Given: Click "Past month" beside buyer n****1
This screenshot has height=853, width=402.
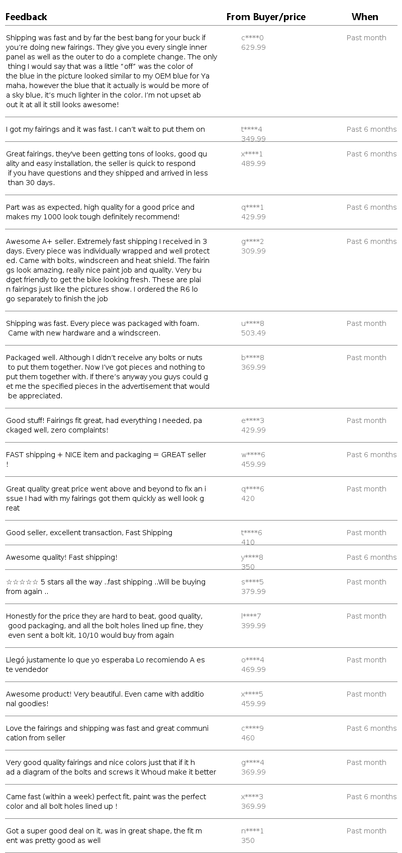Looking at the screenshot, I should click(x=366, y=831).
